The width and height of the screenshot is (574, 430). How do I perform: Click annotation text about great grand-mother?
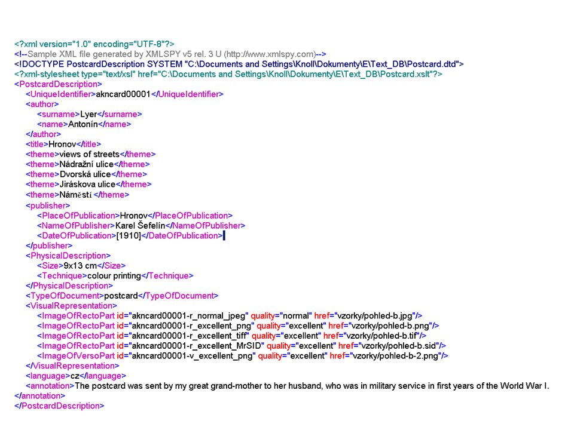(312, 386)
